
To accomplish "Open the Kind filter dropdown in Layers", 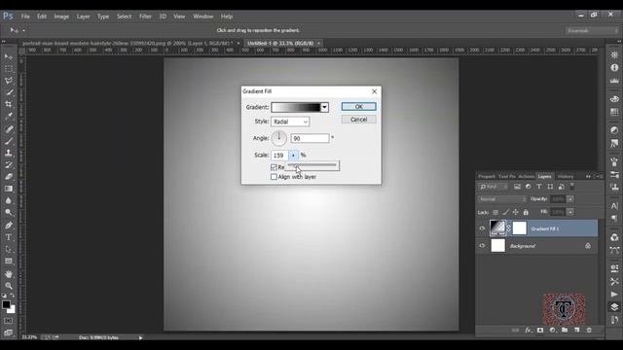I will (494, 187).
